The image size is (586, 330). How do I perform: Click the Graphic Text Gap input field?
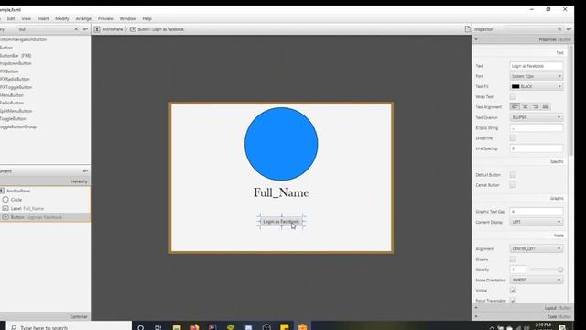coord(537,212)
